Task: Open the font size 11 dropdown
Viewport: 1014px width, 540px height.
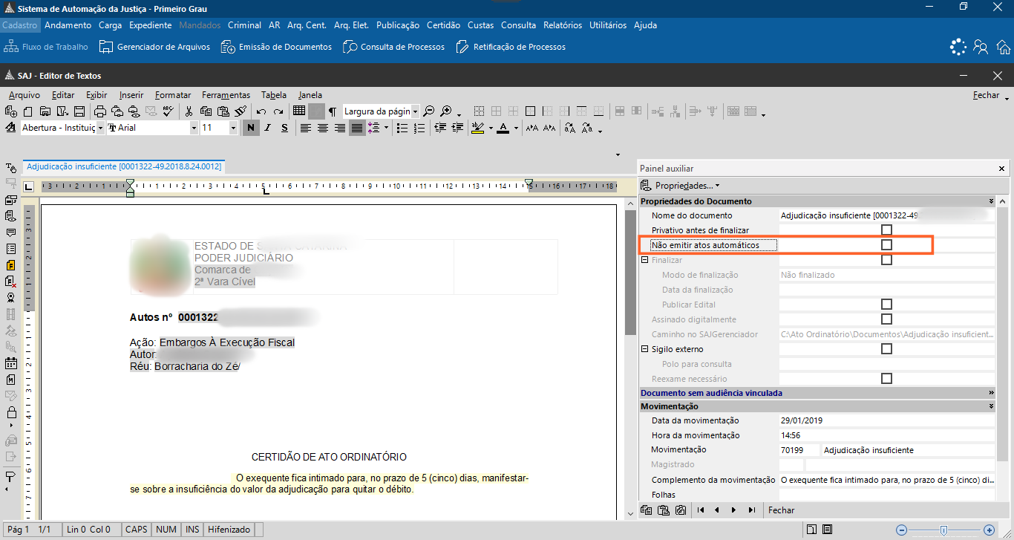Action: [x=233, y=128]
